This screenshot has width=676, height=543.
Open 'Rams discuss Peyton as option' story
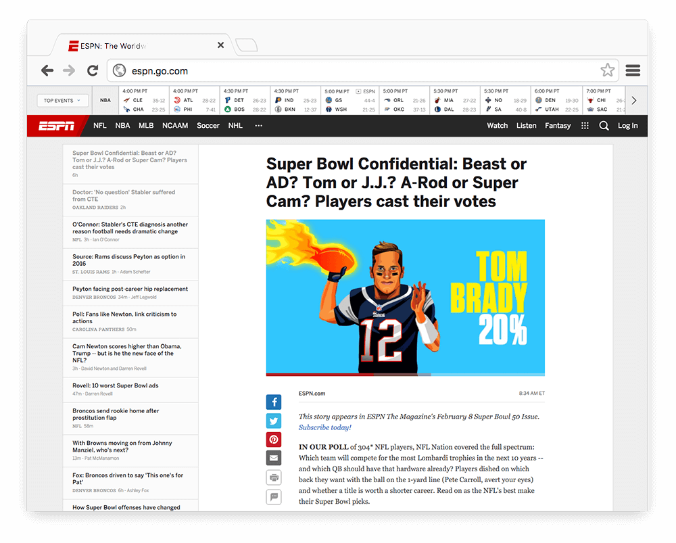[130, 264]
